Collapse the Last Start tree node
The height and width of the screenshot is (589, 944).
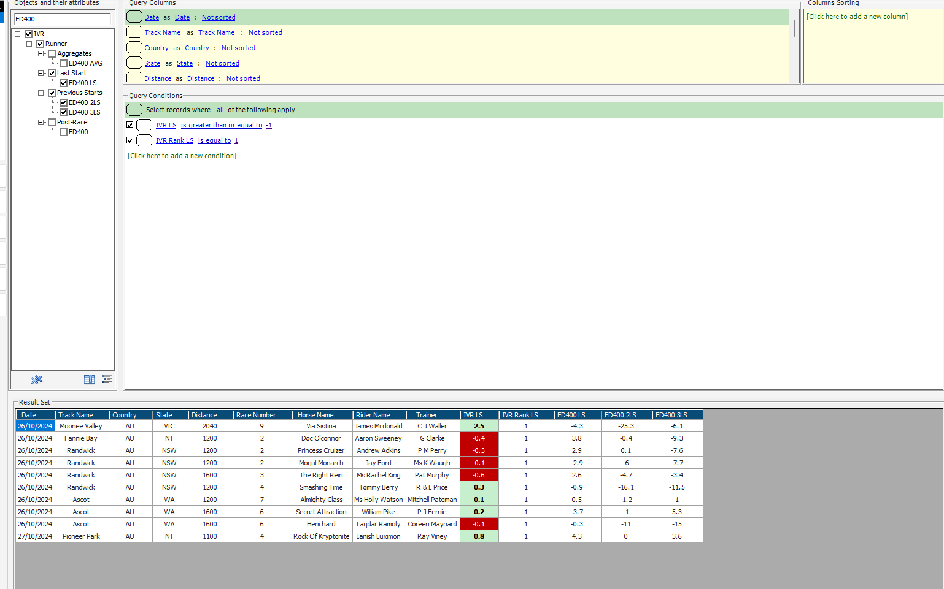(x=41, y=73)
